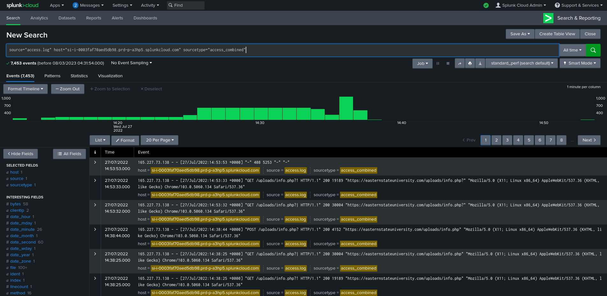Click the Zoom Out button

(68, 89)
